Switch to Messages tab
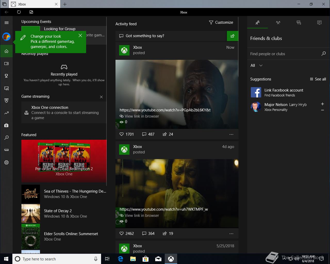The image size is (330, 264). [x=299, y=23]
